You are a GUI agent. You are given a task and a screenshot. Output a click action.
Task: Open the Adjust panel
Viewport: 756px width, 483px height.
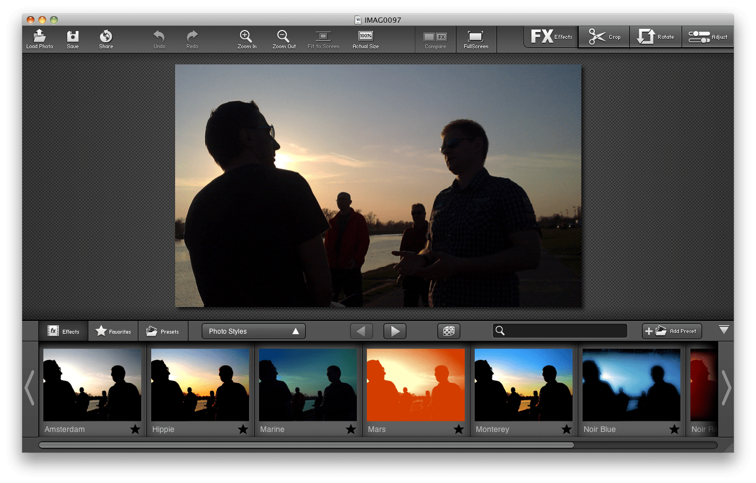[x=708, y=37]
